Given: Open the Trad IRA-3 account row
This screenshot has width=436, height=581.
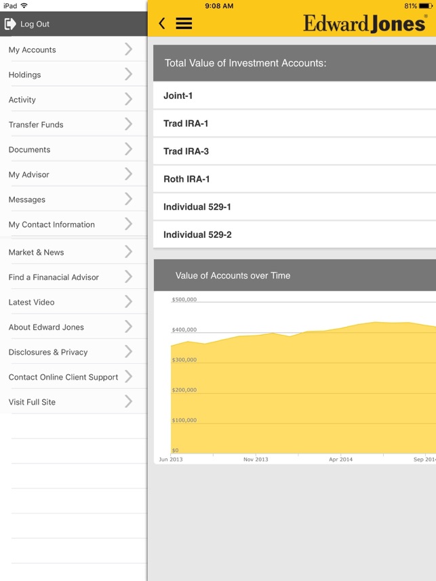Looking at the screenshot, I should 295,151.
